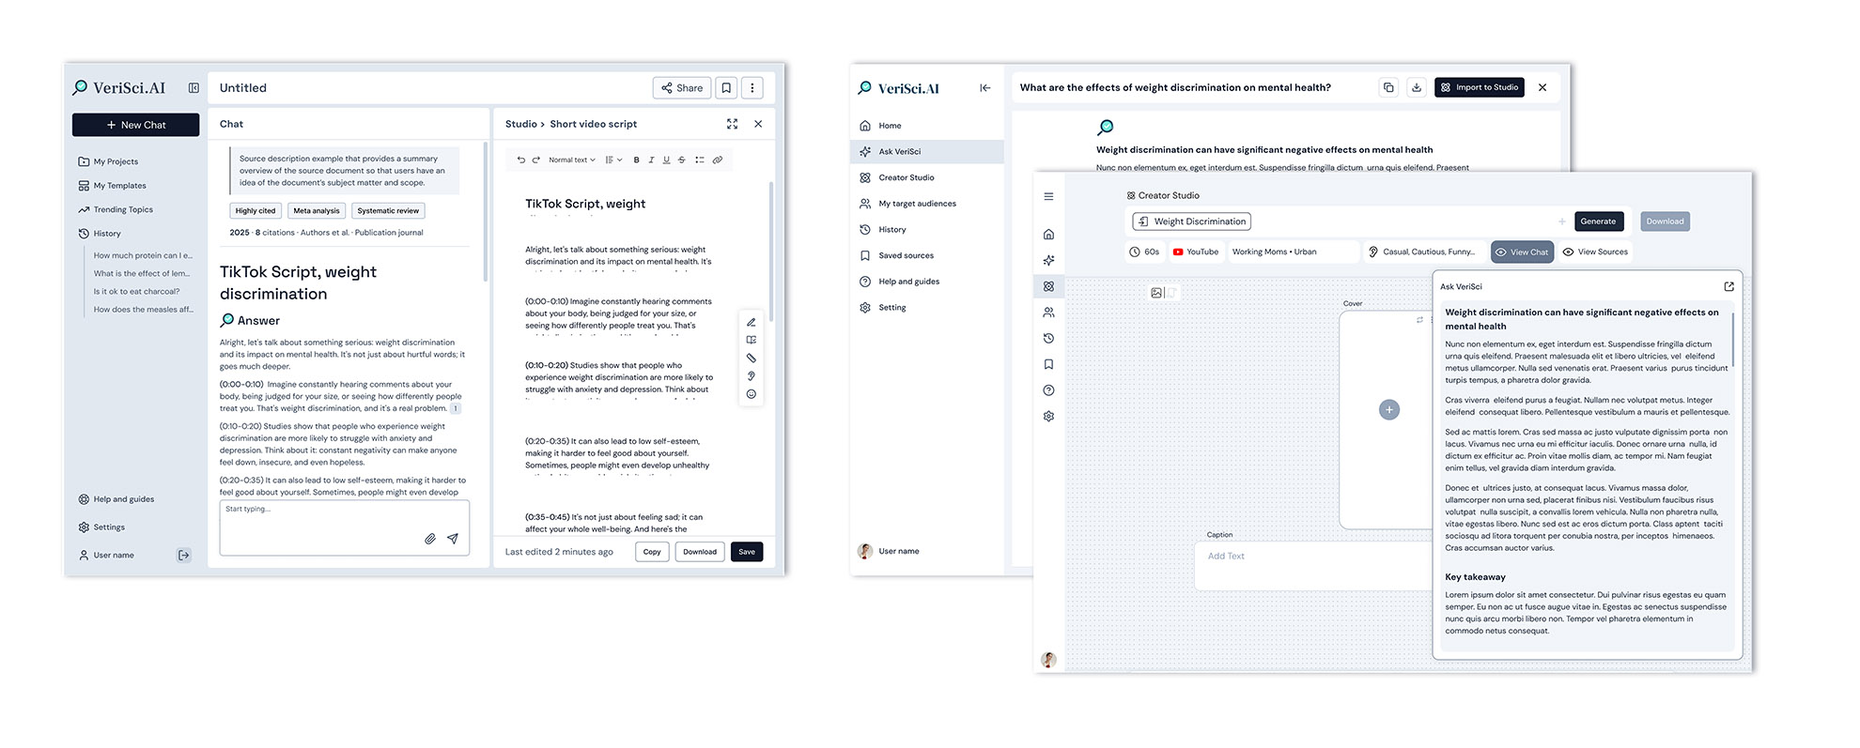Click the Start typing chat input field
Image resolution: width=1860 pixels, height=748 pixels.
(344, 527)
